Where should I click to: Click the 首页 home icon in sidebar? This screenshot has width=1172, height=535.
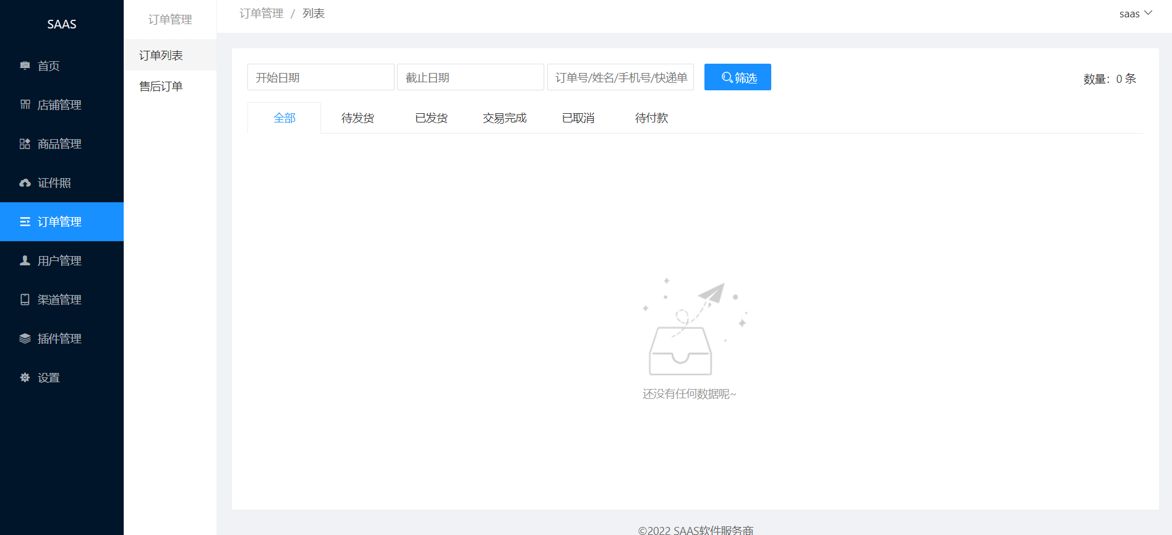pyautogui.click(x=25, y=66)
